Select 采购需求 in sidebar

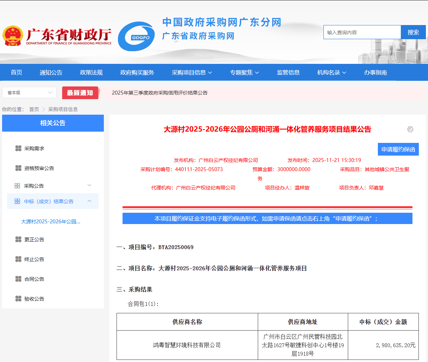pyautogui.click(x=34, y=149)
